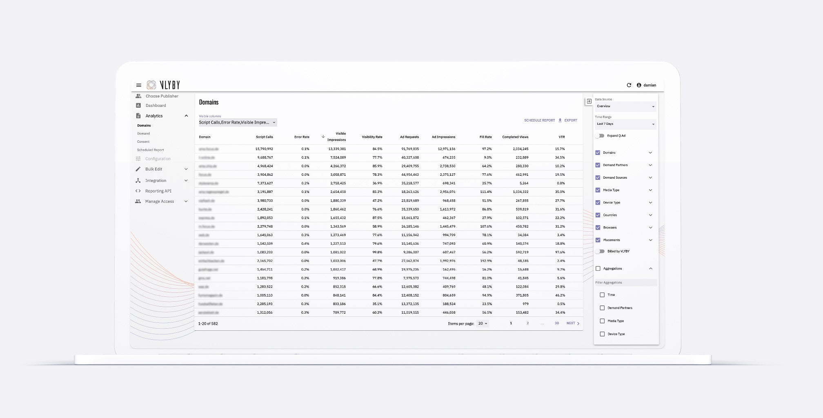Expand the Demand Partners filter chevron

pyautogui.click(x=651, y=165)
